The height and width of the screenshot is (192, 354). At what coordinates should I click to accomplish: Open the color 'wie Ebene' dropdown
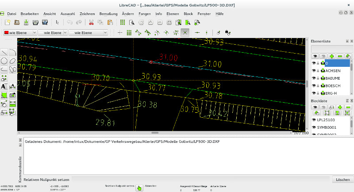pyautogui.click(x=20, y=33)
